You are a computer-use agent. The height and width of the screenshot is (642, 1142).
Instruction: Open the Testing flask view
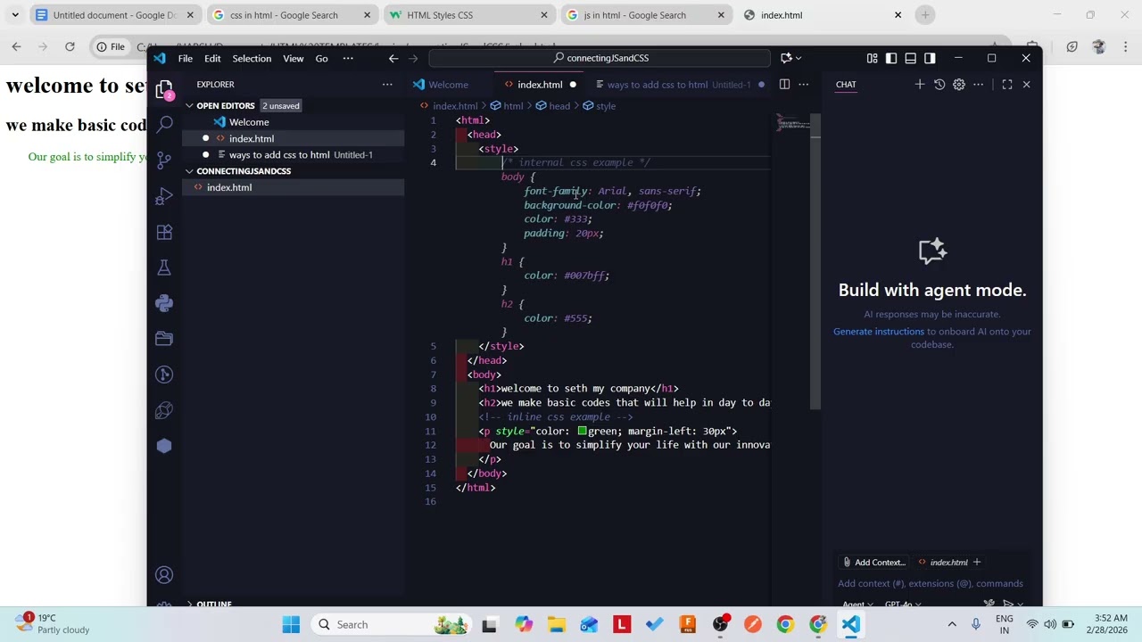[164, 267]
